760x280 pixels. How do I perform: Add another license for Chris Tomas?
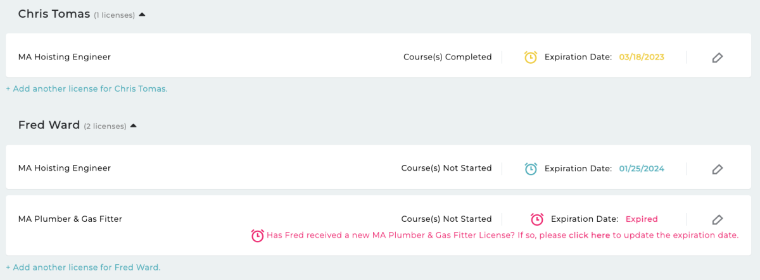coord(87,89)
